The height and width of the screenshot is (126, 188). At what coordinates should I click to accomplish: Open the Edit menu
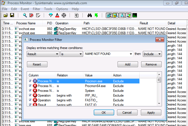point(14,9)
